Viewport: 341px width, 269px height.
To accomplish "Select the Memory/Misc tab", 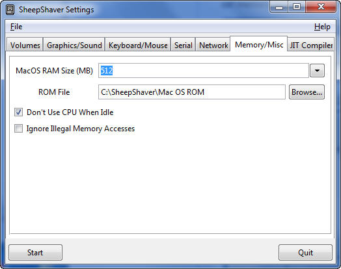I will coord(259,44).
